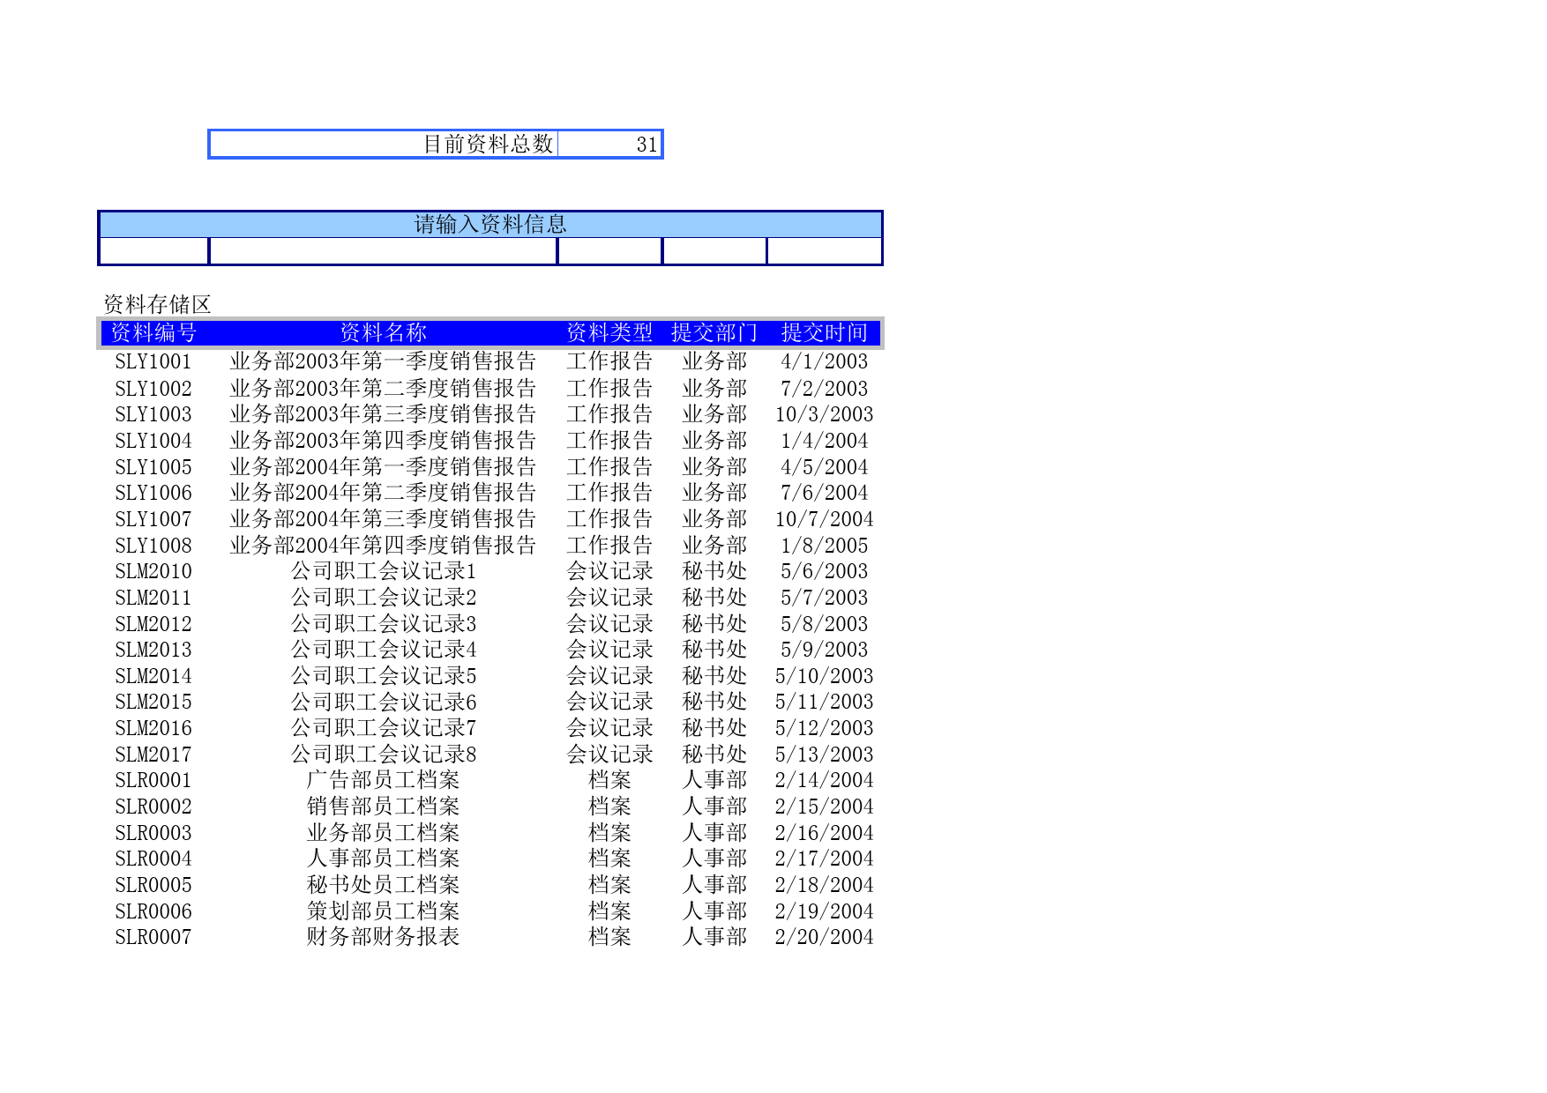The height and width of the screenshot is (1093, 1547).
Task: Click the date 5/13/2003
Action: 825,755
